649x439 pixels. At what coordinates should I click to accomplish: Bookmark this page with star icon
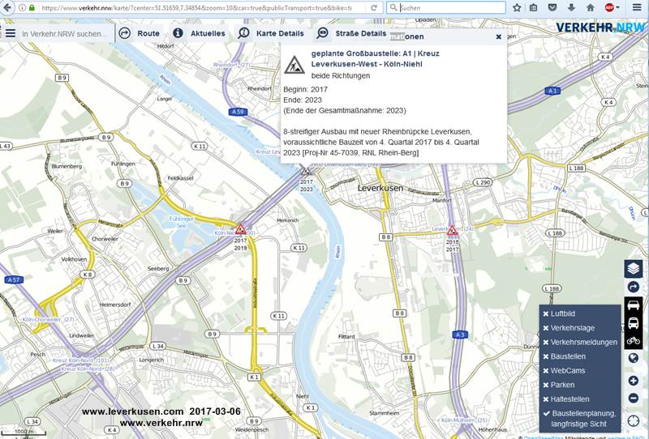[517, 7]
